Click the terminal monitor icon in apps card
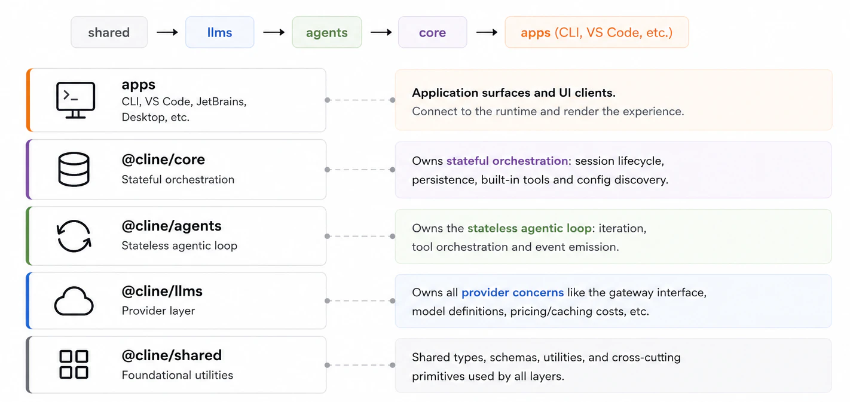This screenshot has height=402, width=850. pos(75,100)
